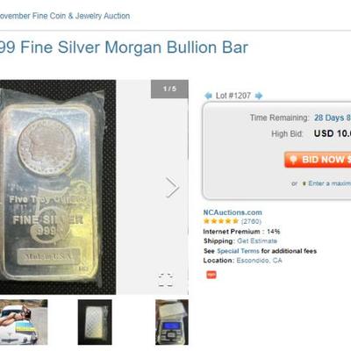This screenshot has height=351, width=351.
Task: Open the seller review count (2760)
Action: [x=251, y=221]
